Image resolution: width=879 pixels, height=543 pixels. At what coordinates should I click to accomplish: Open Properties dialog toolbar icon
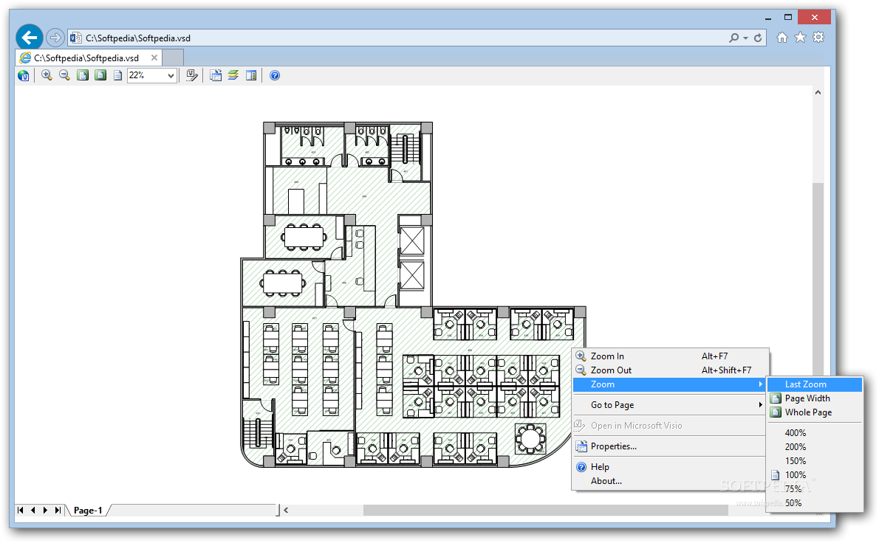[215, 75]
